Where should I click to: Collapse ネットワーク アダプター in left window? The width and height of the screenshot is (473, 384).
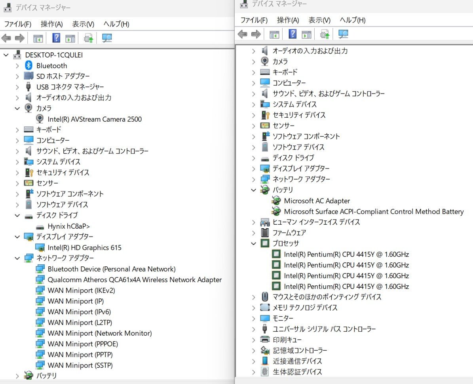tap(17, 258)
